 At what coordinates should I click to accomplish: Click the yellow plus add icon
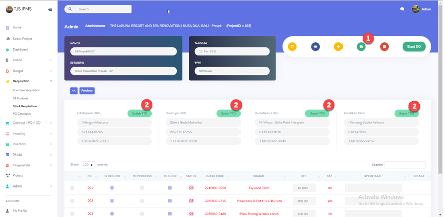point(338,47)
